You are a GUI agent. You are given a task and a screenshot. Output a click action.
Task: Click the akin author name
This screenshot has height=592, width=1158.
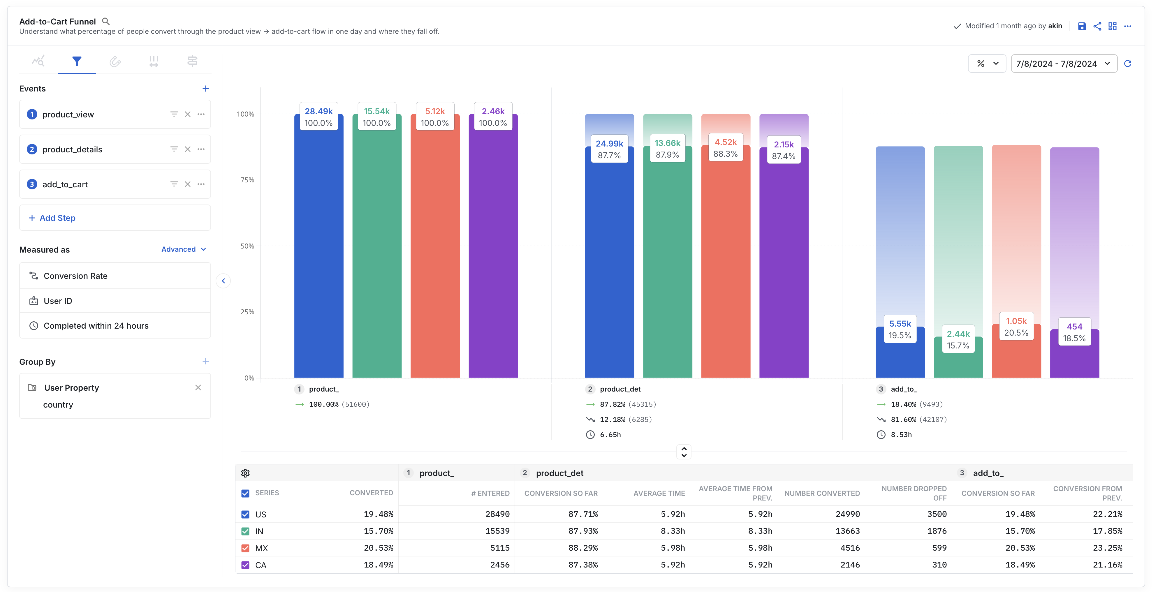[x=1055, y=26]
